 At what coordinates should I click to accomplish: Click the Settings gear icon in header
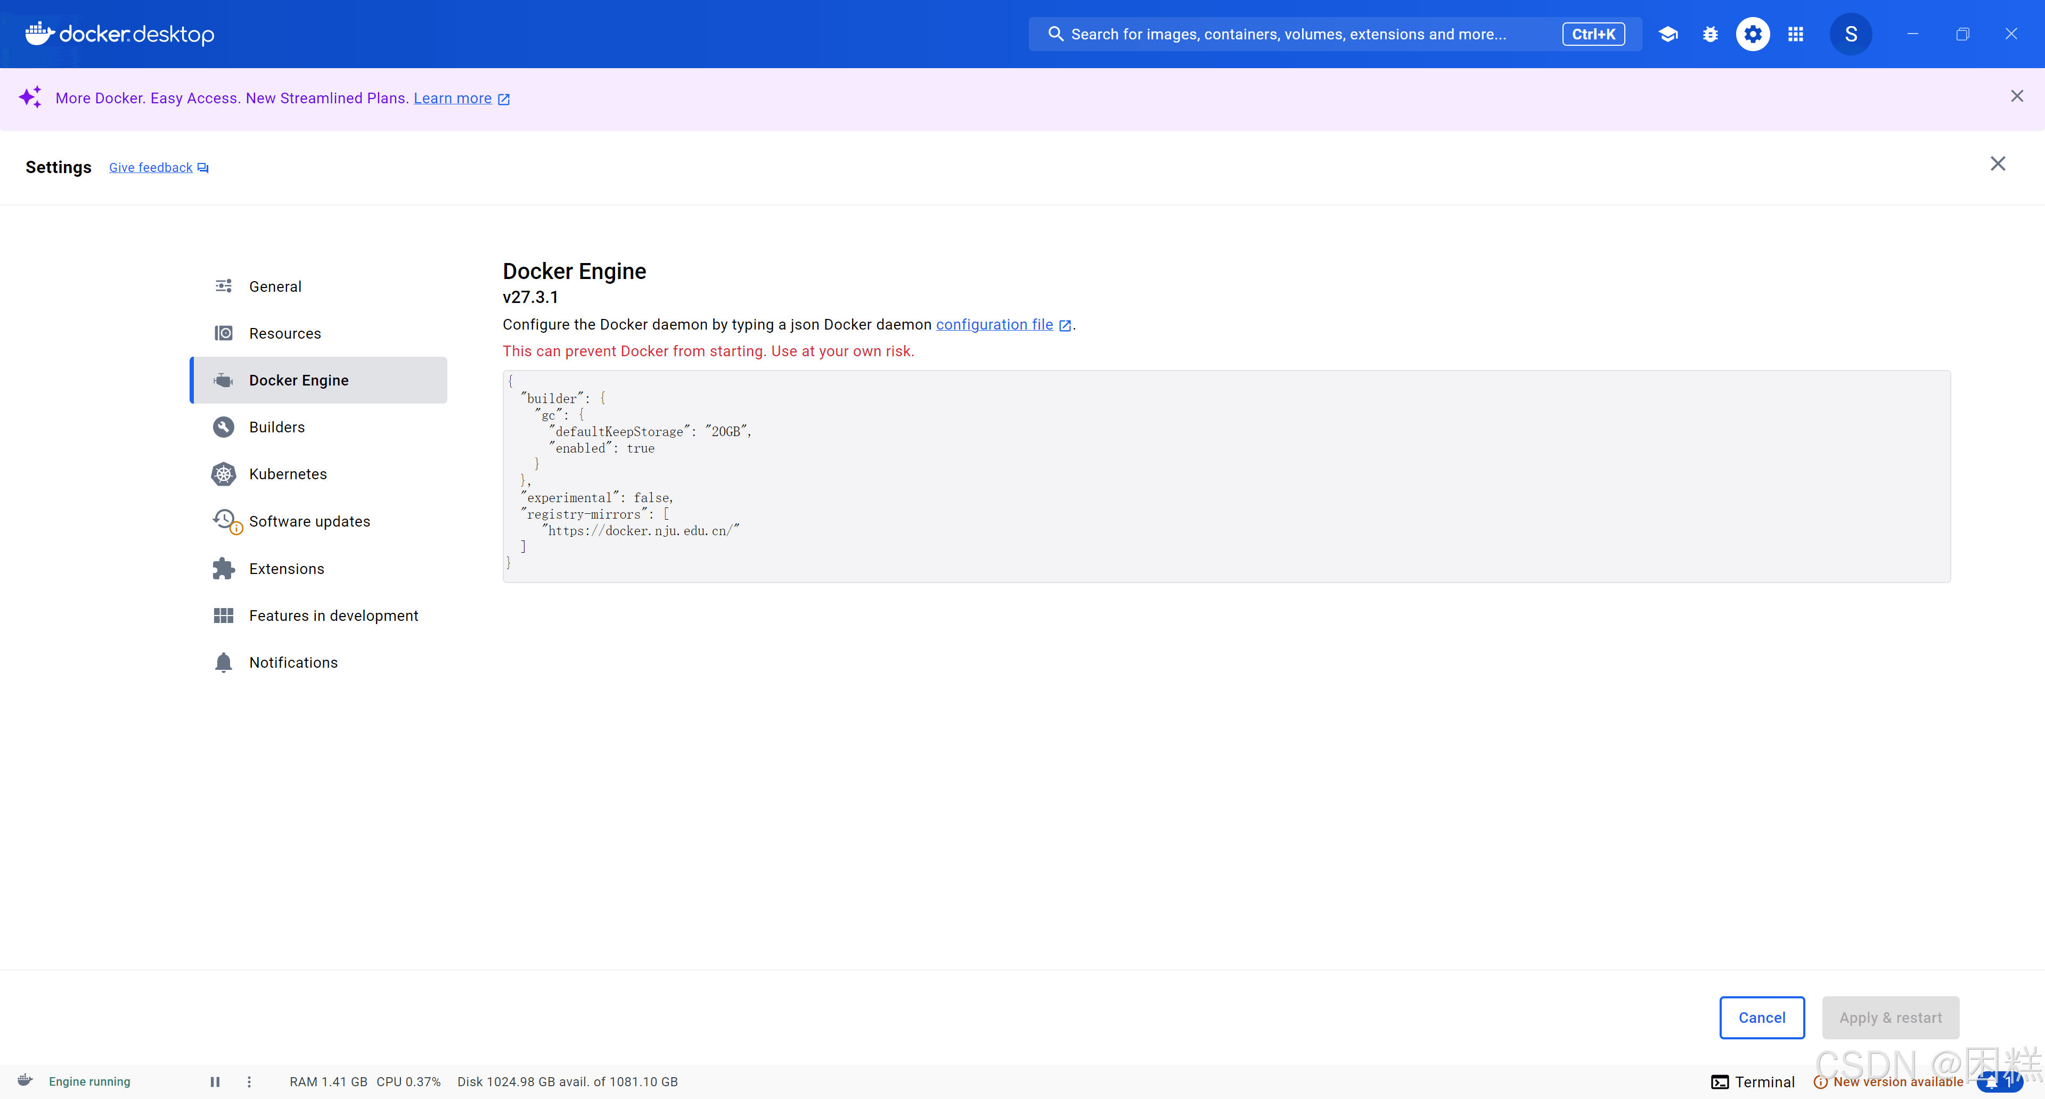point(1753,34)
